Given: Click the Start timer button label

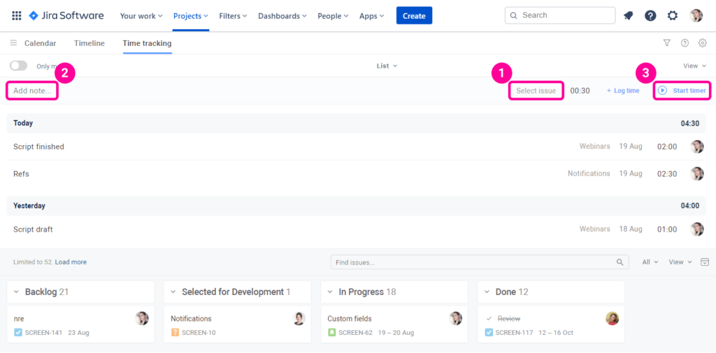Looking at the screenshot, I should point(689,91).
